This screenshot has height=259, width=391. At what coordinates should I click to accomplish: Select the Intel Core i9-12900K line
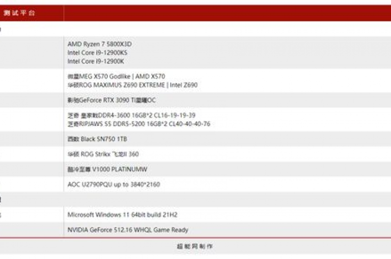96,61
